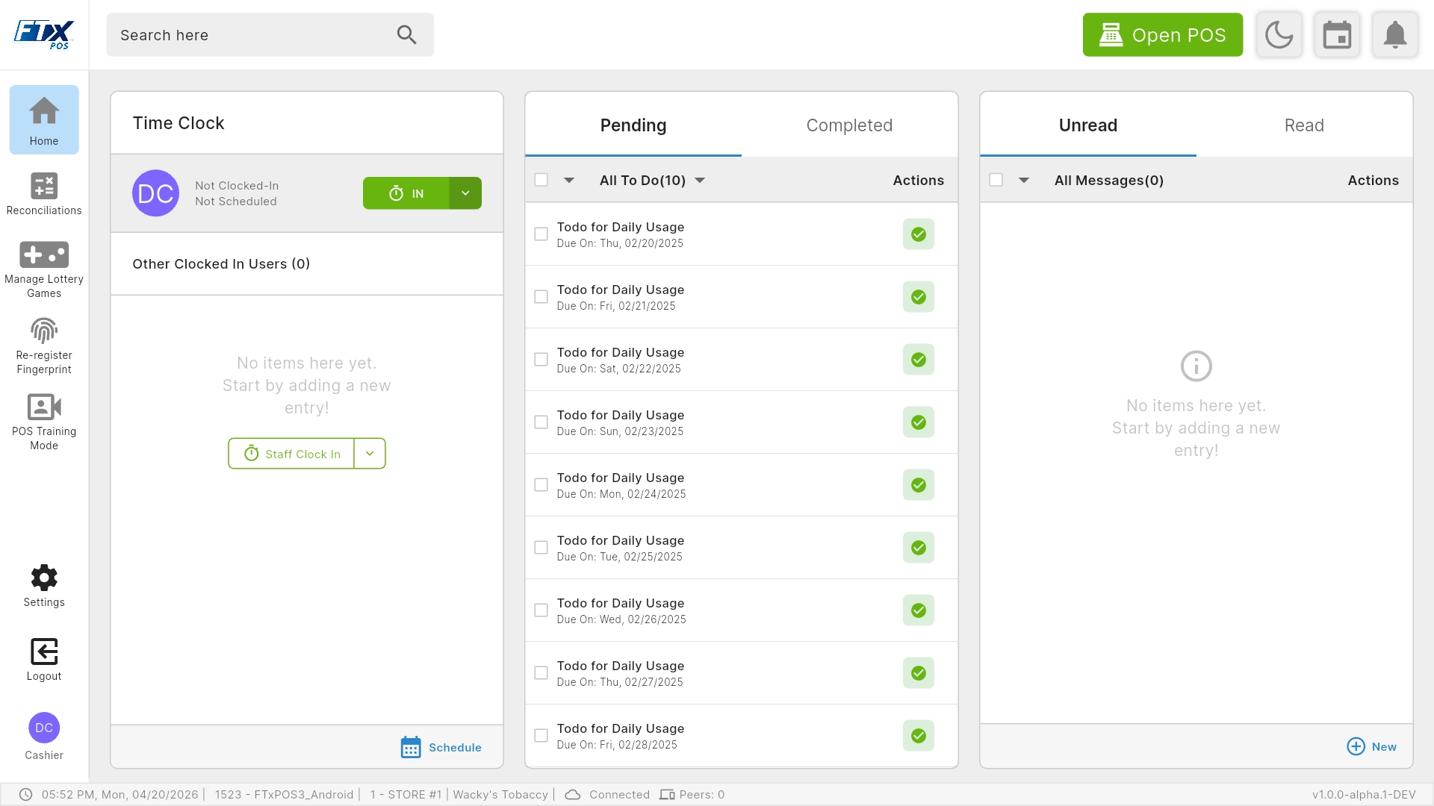The image size is (1434, 806).
Task: Click the Logout icon
Action: pos(44,660)
